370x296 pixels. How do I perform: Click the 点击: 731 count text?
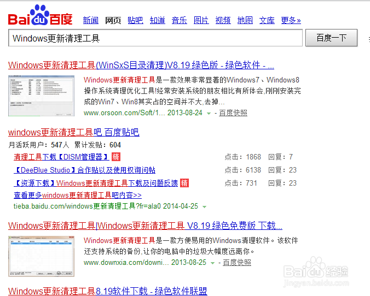[241, 183]
